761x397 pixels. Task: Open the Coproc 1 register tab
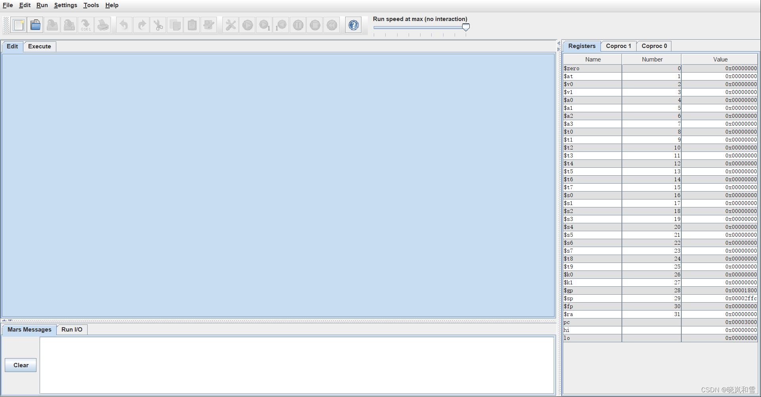coord(618,46)
